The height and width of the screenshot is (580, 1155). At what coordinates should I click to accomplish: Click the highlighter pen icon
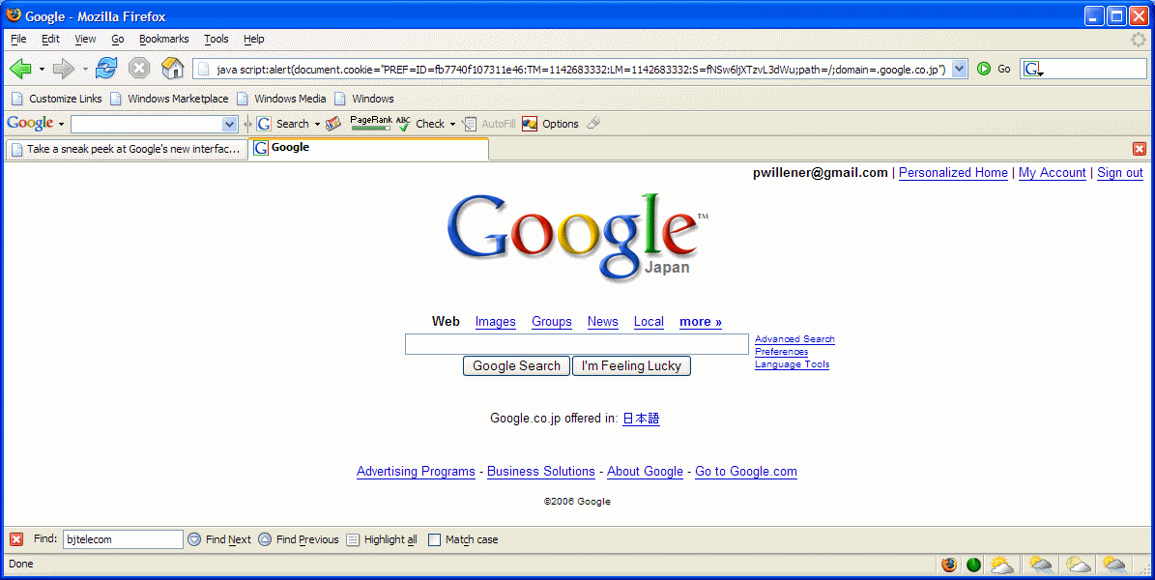(x=593, y=123)
